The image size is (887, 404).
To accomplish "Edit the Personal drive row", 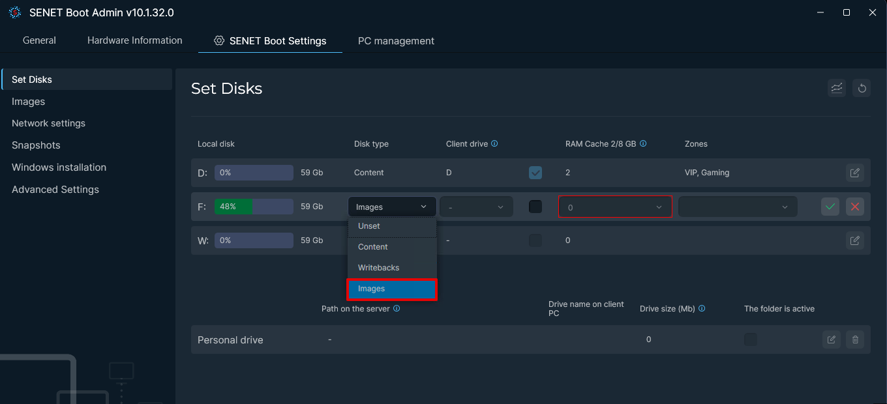I will 832,339.
